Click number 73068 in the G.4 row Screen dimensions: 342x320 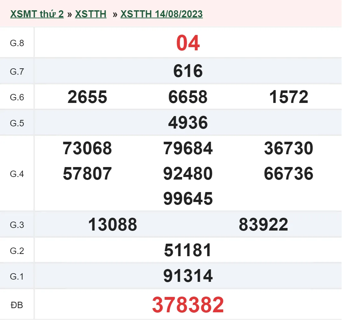coord(87,148)
